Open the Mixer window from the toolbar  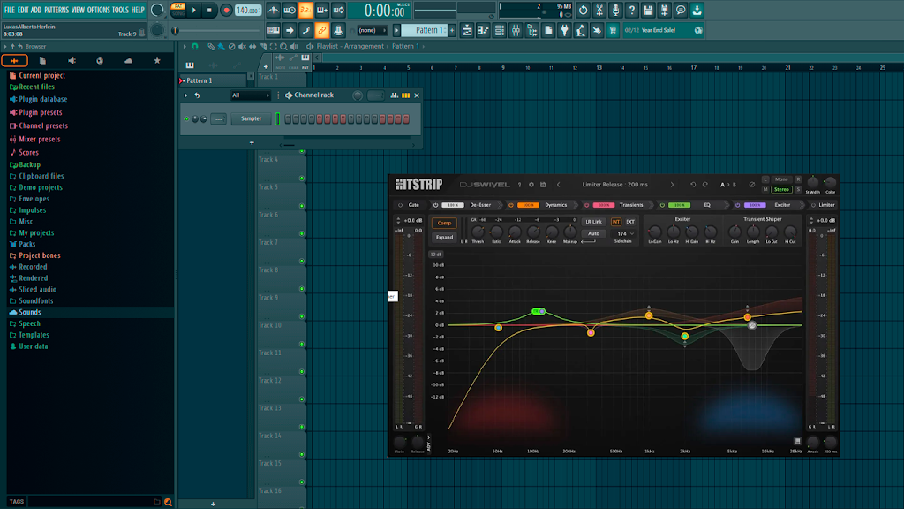[x=516, y=31]
